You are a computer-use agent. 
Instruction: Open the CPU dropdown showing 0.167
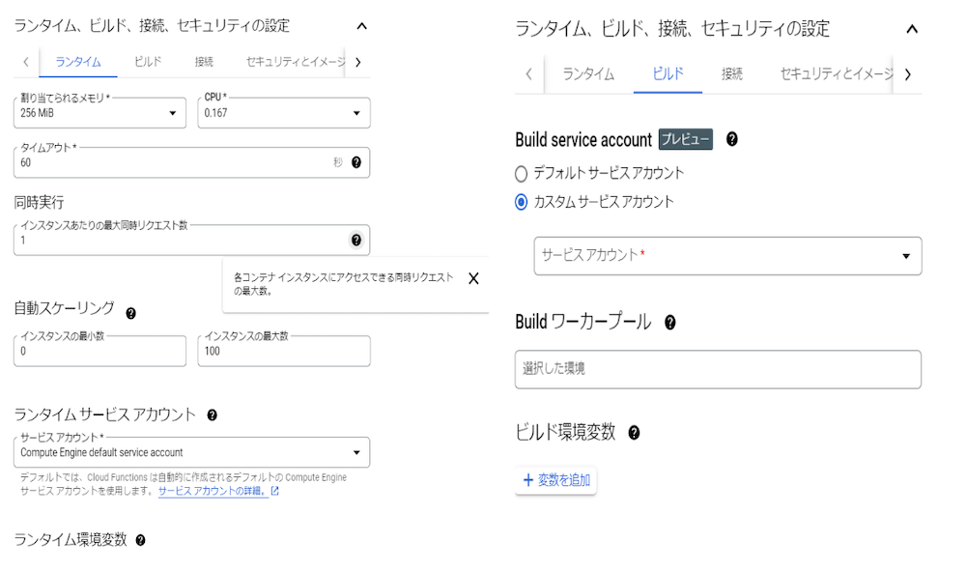[284, 113]
